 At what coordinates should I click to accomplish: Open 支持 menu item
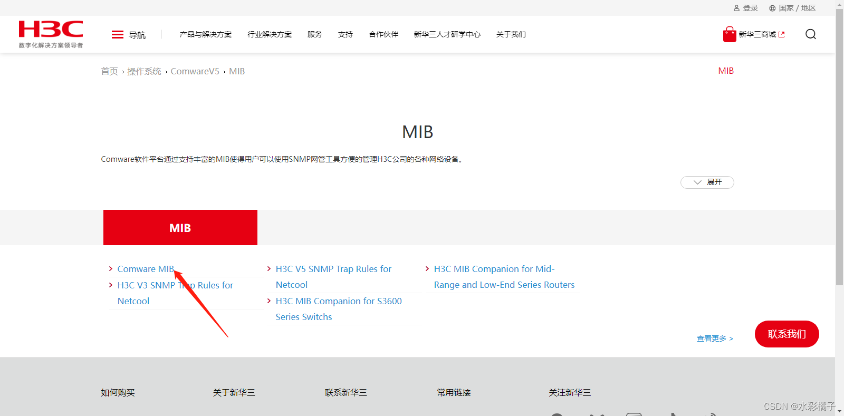tap(346, 34)
